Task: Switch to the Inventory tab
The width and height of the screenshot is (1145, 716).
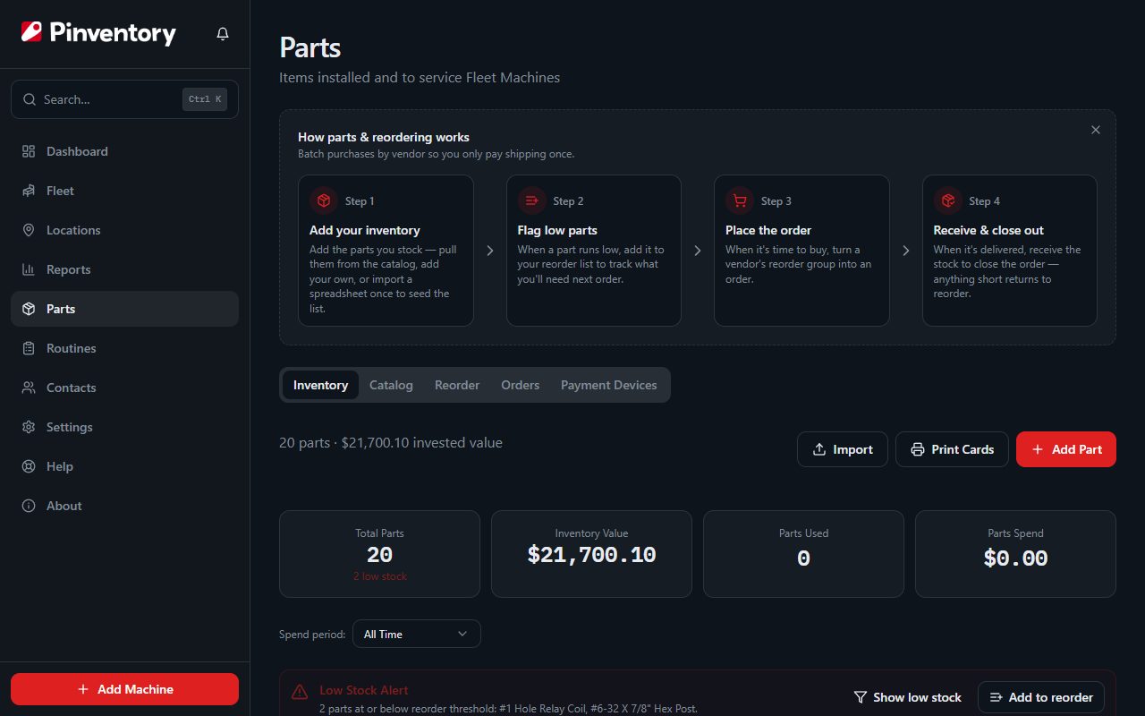Action: click(x=320, y=385)
